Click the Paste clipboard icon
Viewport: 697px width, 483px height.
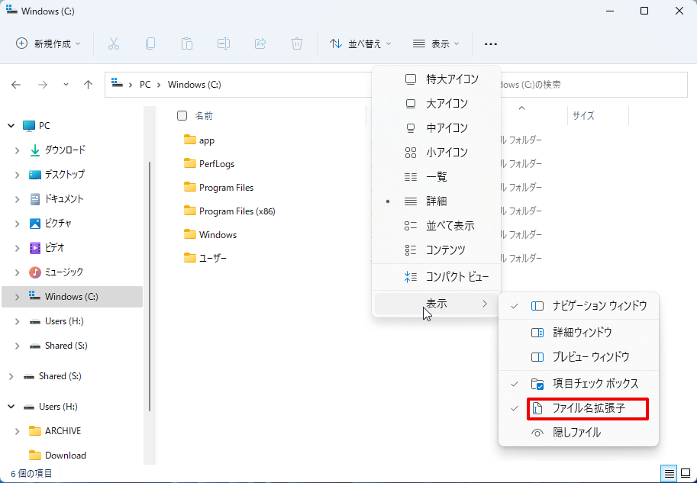[x=187, y=43]
